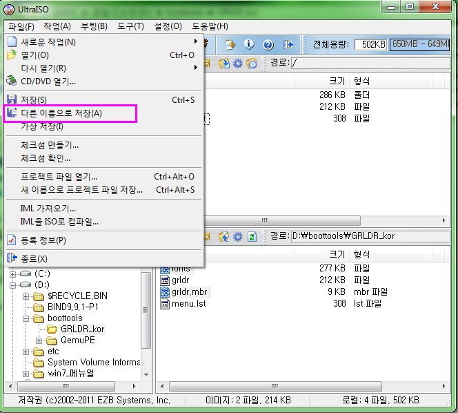Click the System Volume Information folder icon
The width and height of the screenshot is (458, 413).
pos(39,363)
